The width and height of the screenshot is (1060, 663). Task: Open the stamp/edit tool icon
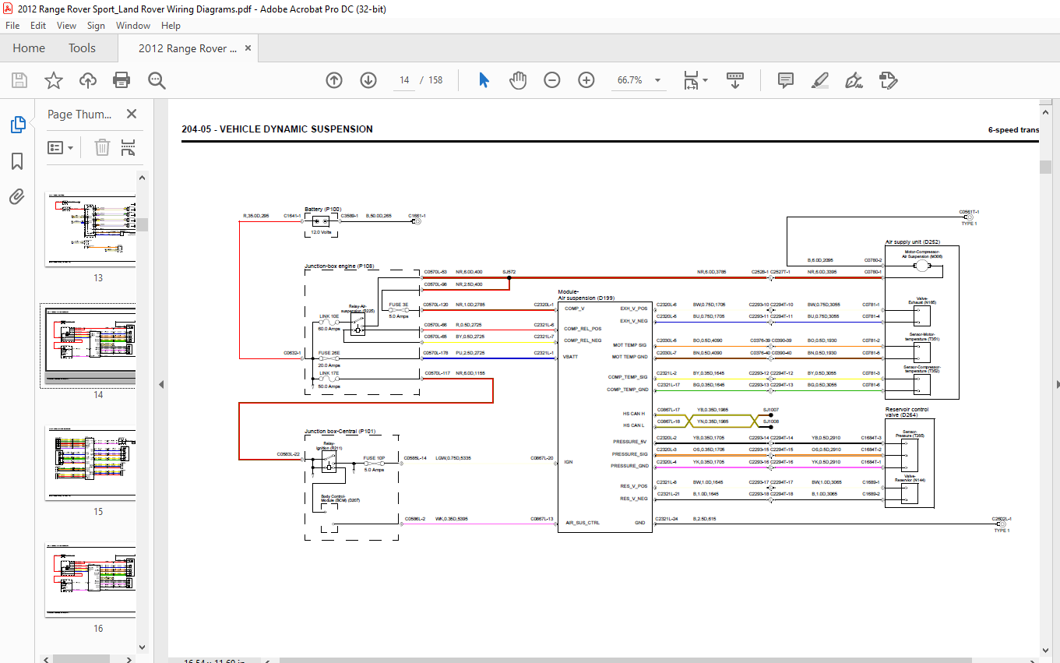tap(889, 80)
